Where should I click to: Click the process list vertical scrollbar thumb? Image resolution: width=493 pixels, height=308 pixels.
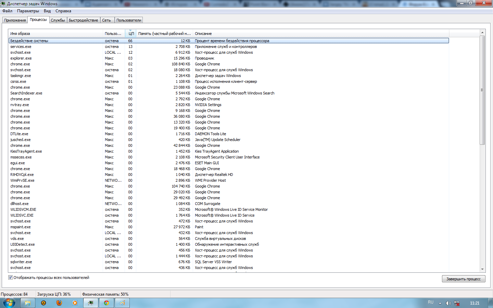click(x=482, y=90)
